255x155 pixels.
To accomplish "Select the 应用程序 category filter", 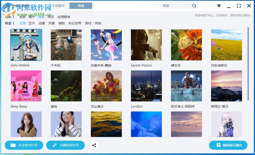I will pyautogui.click(x=63, y=17).
